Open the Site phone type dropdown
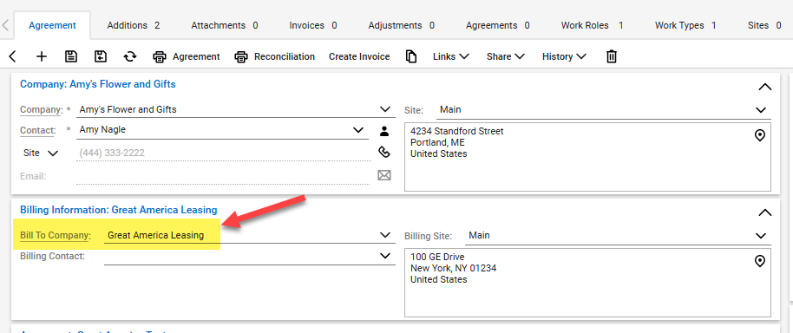The height and width of the screenshot is (333, 793). [41, 153]
